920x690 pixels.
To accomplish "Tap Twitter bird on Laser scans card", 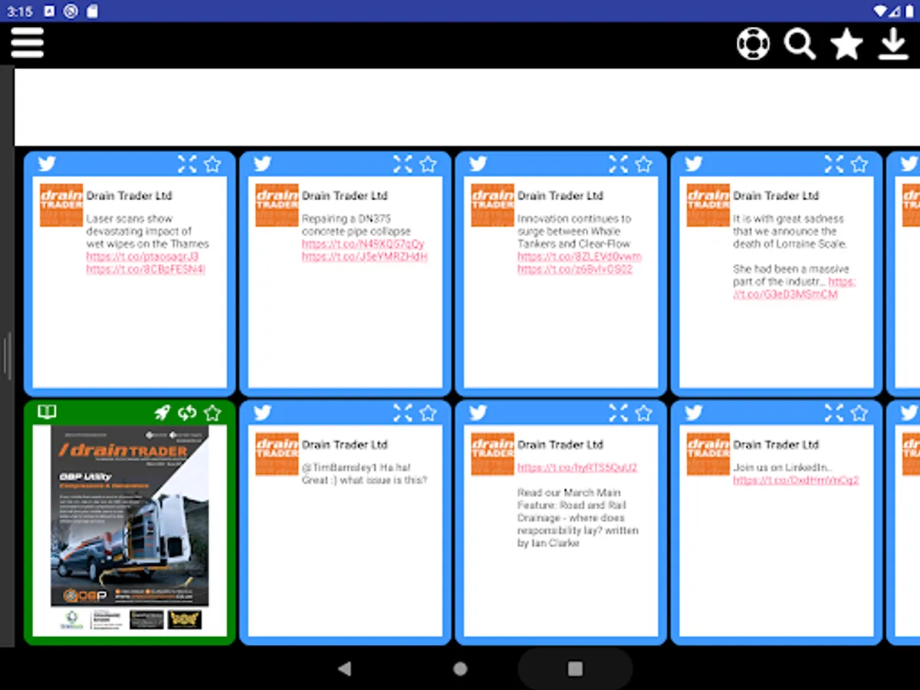I will click(x=47, y=163).
